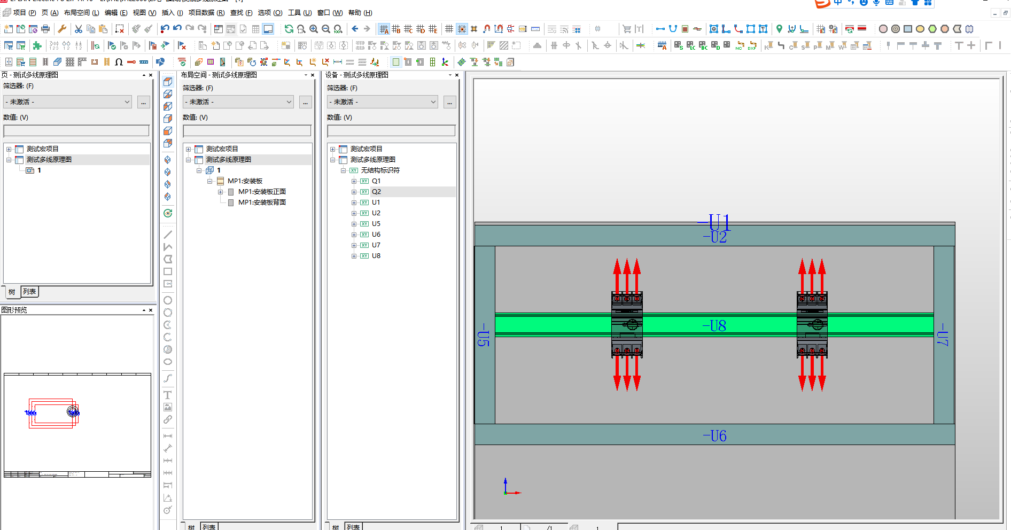Click the 数值 input field in 设备 navigator
The height and width of the screenshot is (530, 1011).
(391, 130)
